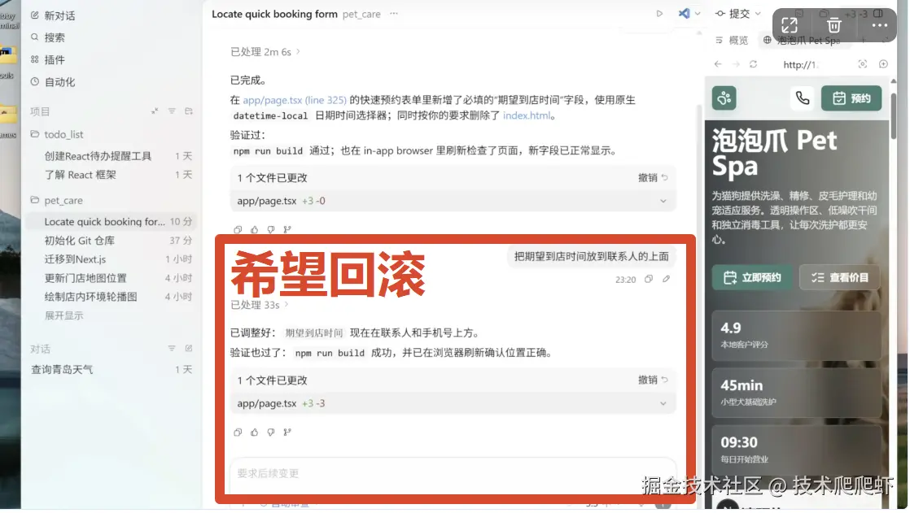Copy the second response using copy icon

pos(238,433)
